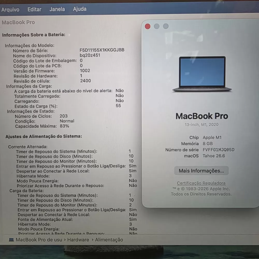Select 'MacBook Pro de usu' in path bar
The height and width of the screenshot is (259, 259).
(39, 240)
